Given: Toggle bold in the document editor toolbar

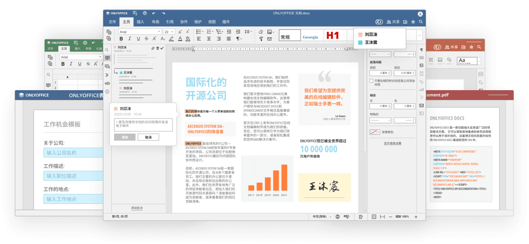Looking at the screenshot, I should click(121, 39).
